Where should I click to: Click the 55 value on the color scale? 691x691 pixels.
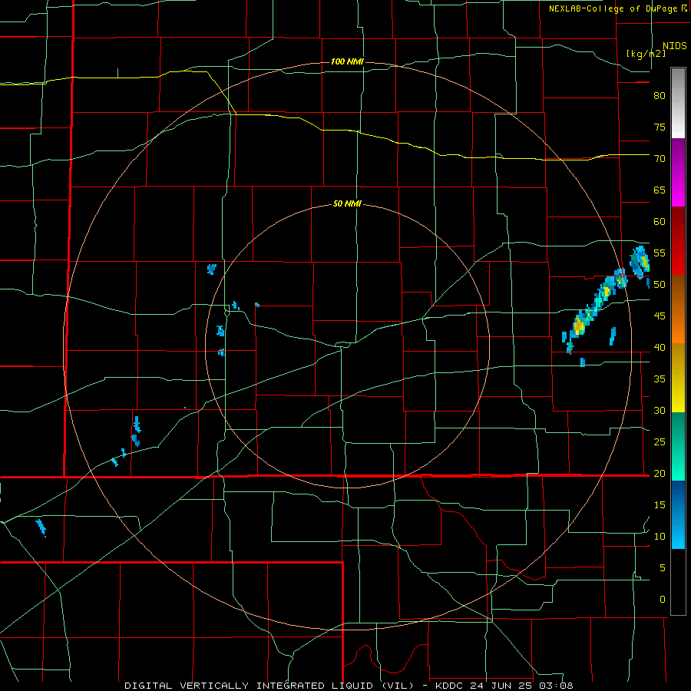(660, 253)
